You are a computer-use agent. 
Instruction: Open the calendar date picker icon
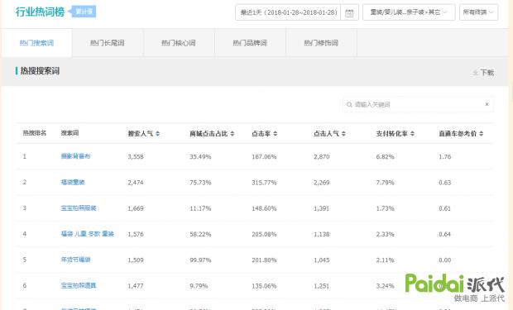[x=349, y=12]
